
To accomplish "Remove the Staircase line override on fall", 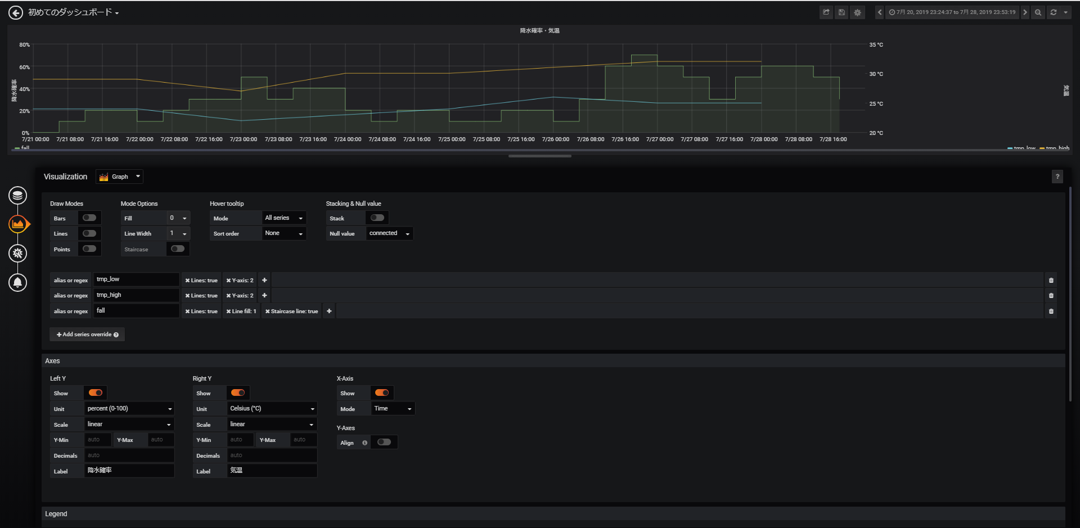I will pos(268,312).
